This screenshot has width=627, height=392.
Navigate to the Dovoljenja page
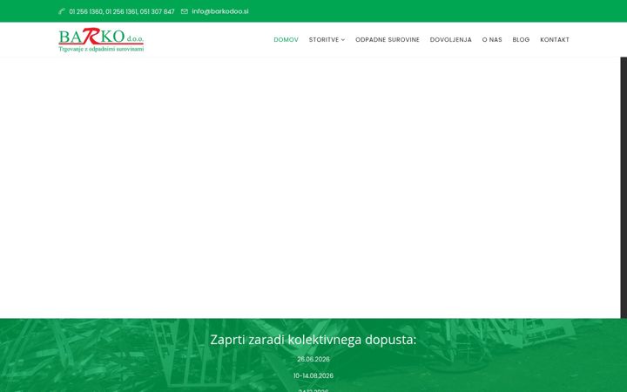(x=451, y=39)
